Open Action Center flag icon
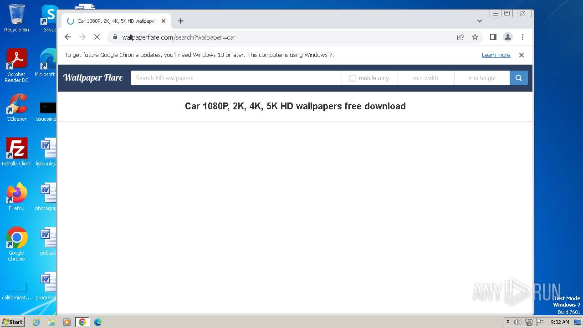This screenshot has width=583, height=328. 540,322
